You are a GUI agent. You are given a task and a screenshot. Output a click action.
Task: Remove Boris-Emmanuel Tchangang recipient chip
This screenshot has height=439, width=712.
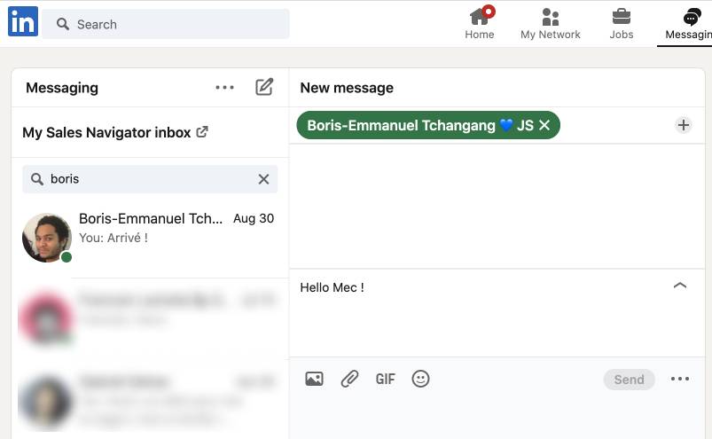point(544,126)
